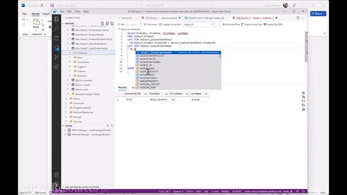The height and width of the screenshot is (195, 347).
Task: Open the Accounts icon in activity bar
Action: (56, 174)
